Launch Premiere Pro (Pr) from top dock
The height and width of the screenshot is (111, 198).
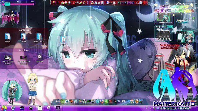pyautogui.click(x=129, y=2)
